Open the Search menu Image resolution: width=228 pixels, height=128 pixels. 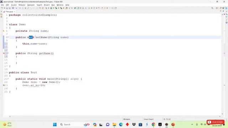point(39,5)
